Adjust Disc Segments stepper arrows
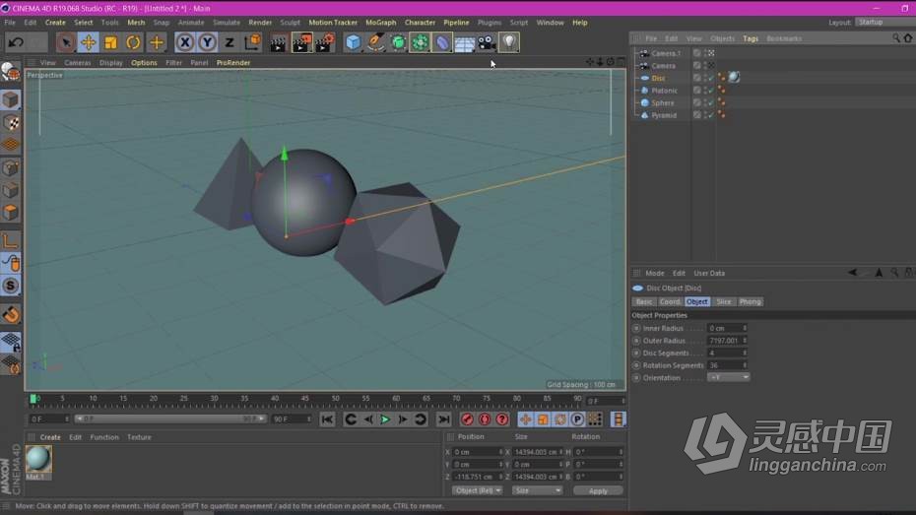 (x=745, y=354)
